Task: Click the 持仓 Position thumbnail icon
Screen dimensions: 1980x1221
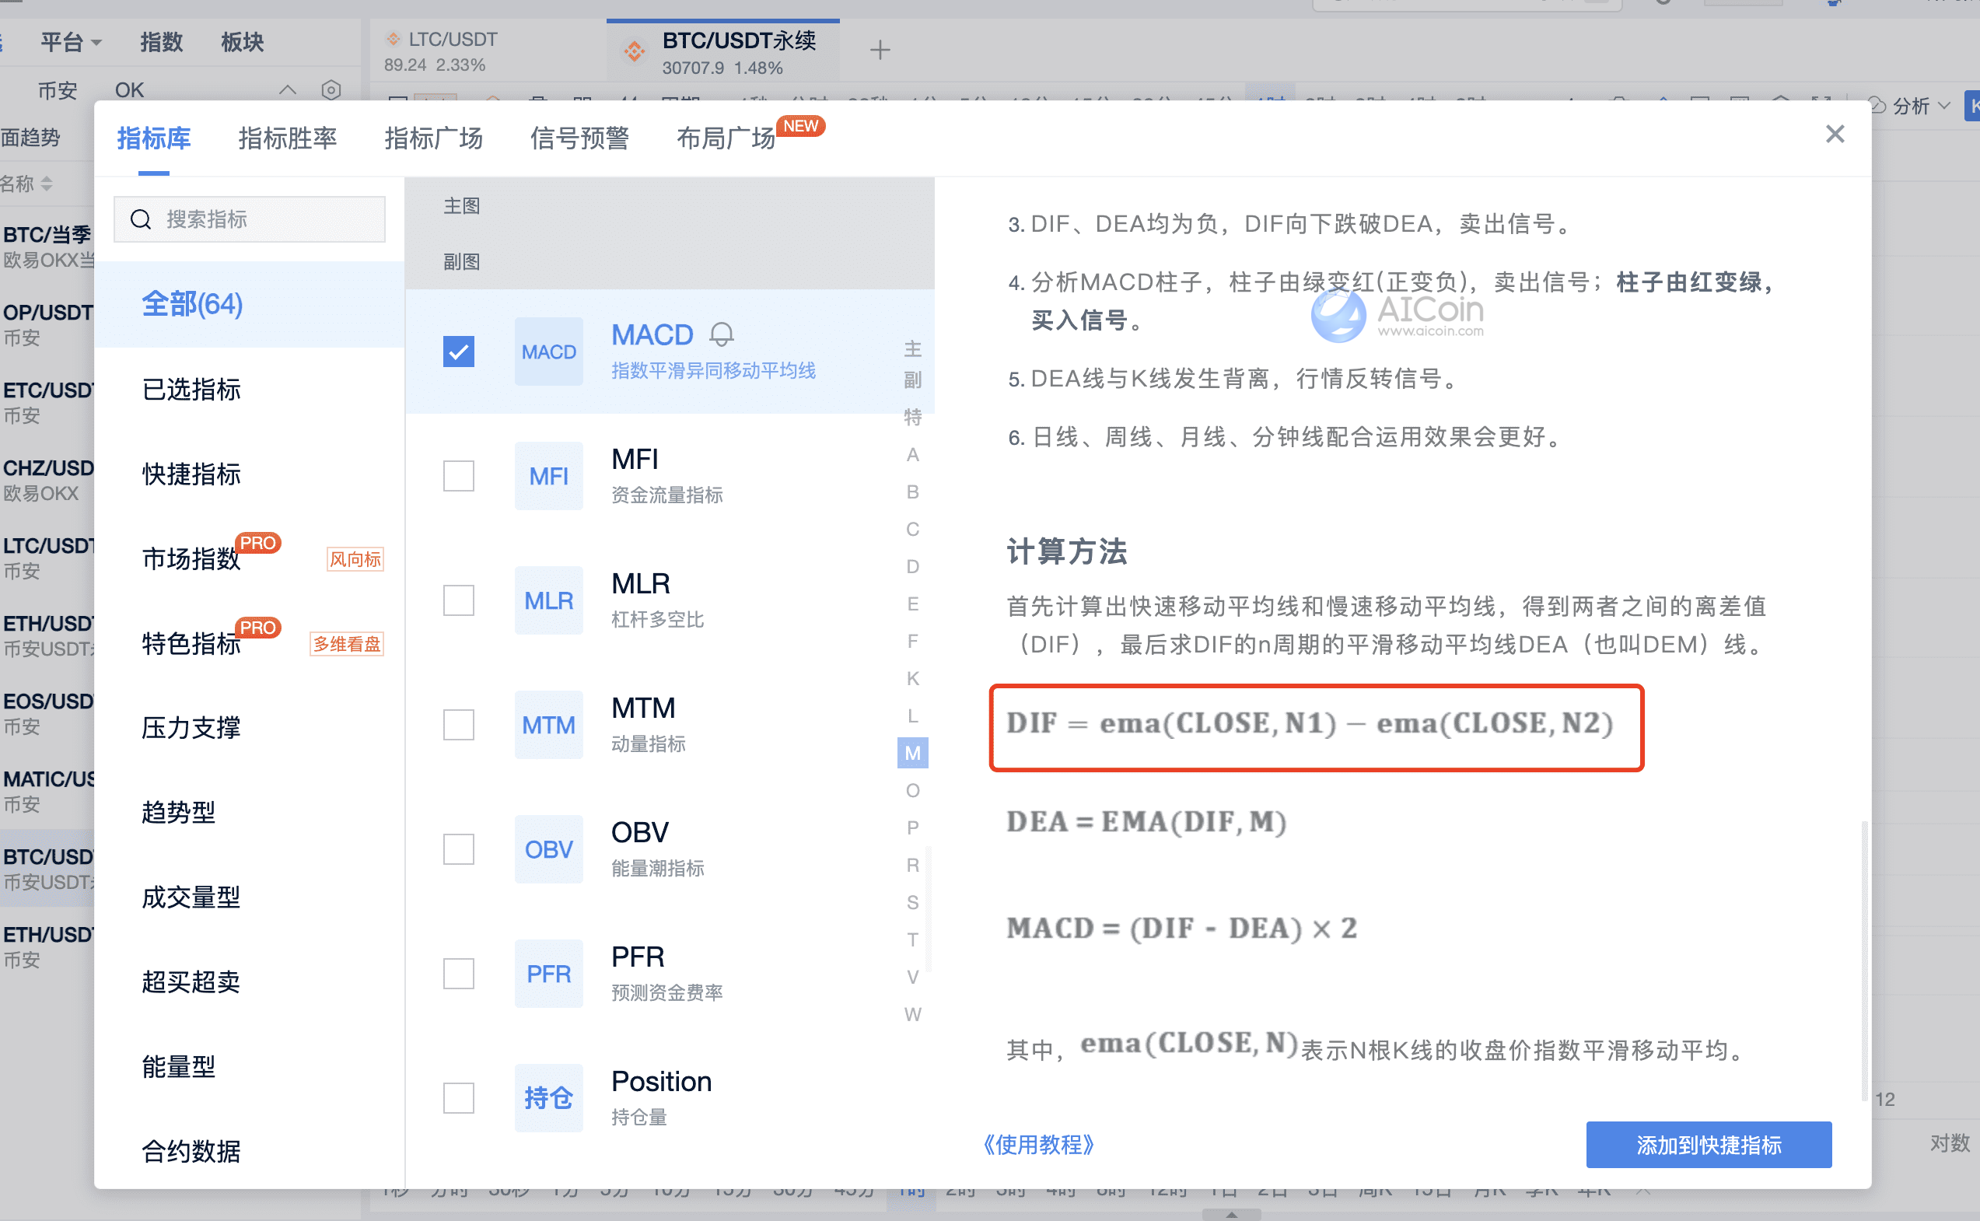Action: (548, 1097)
